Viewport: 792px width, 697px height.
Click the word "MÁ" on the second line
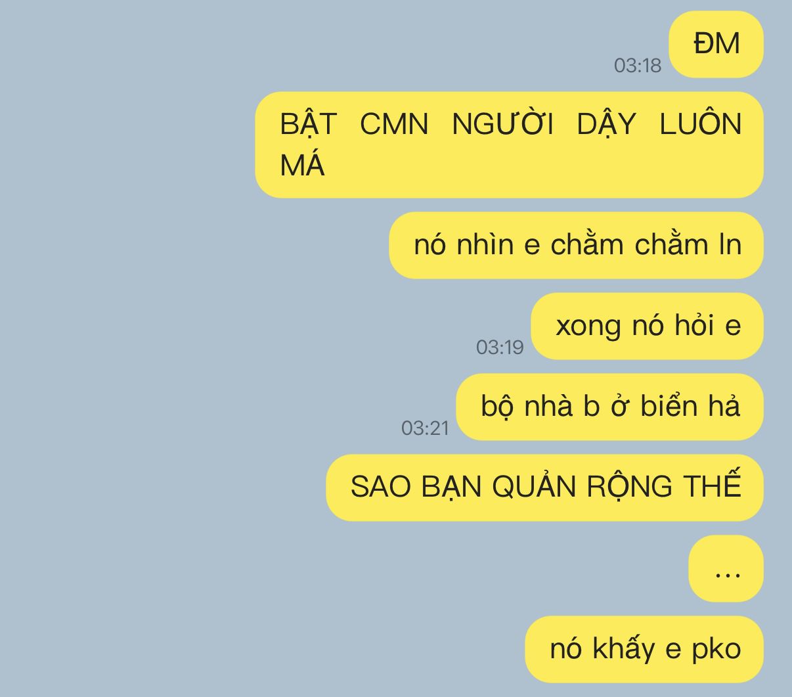click(x=302, y=164)
